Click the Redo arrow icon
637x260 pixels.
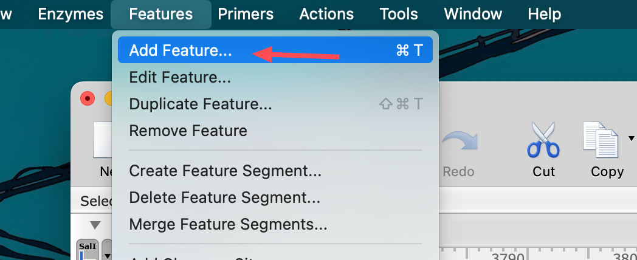coord(458,142)
